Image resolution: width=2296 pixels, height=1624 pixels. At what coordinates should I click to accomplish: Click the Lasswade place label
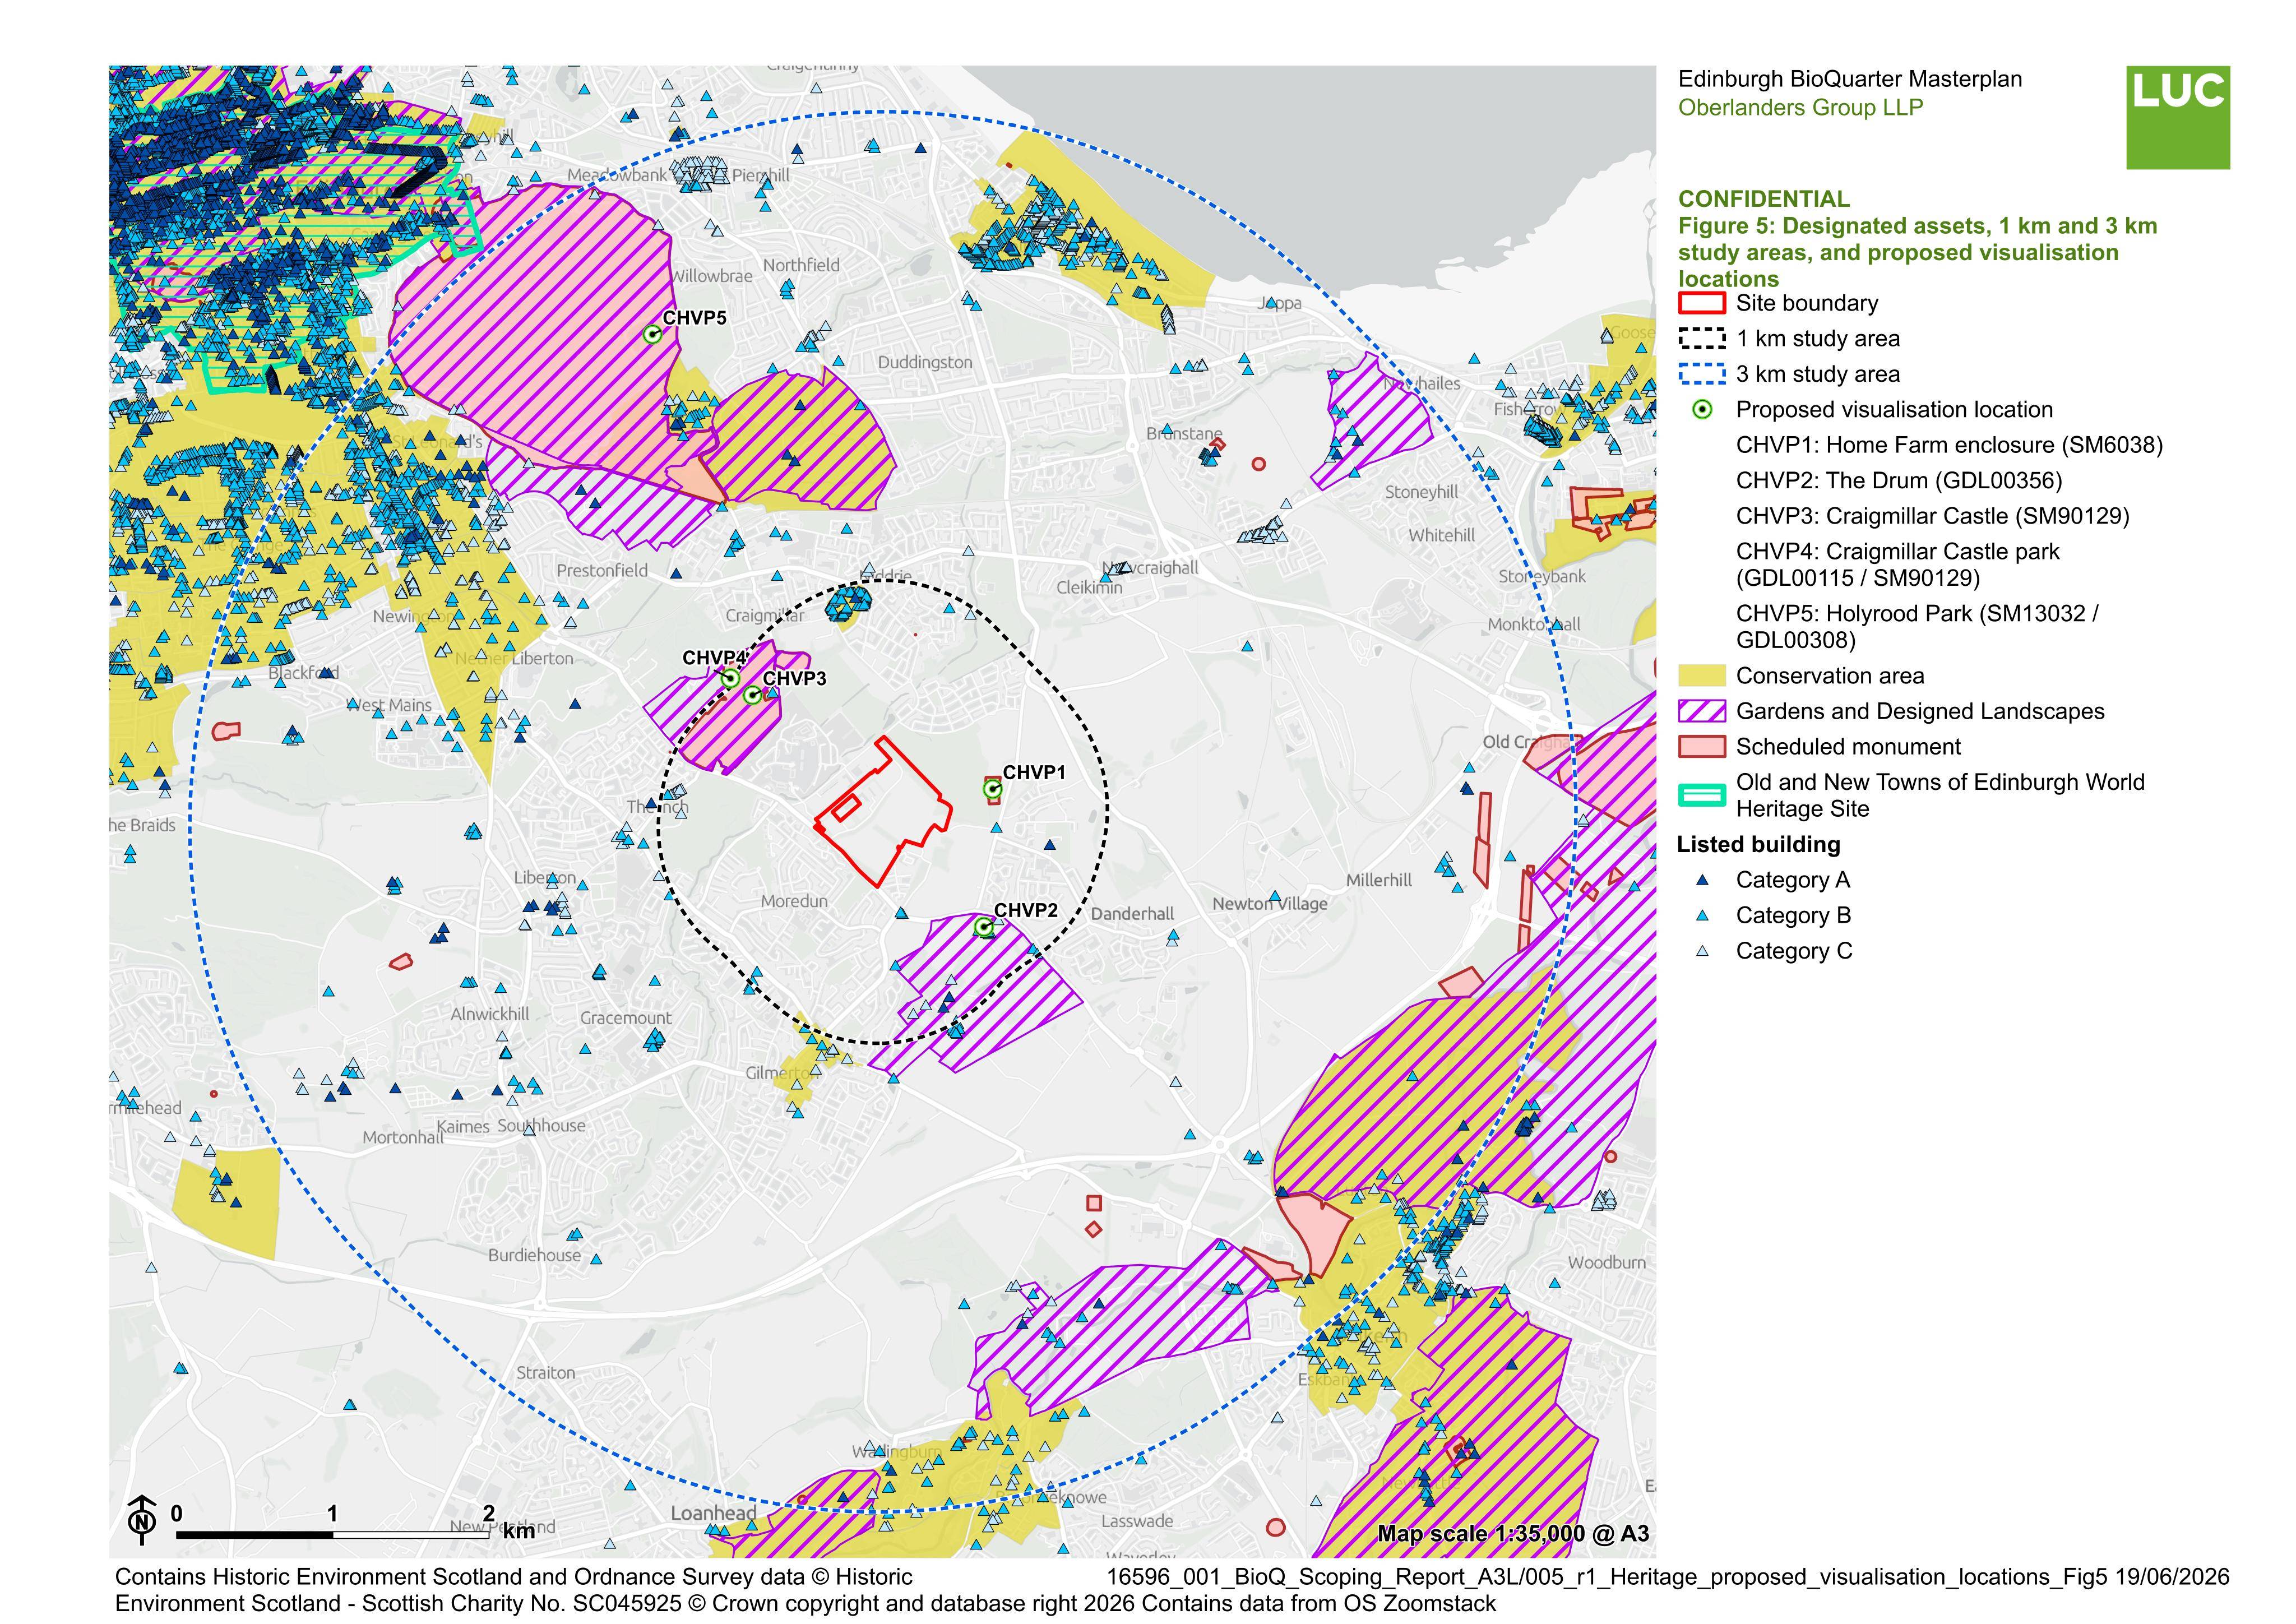1137,1521
